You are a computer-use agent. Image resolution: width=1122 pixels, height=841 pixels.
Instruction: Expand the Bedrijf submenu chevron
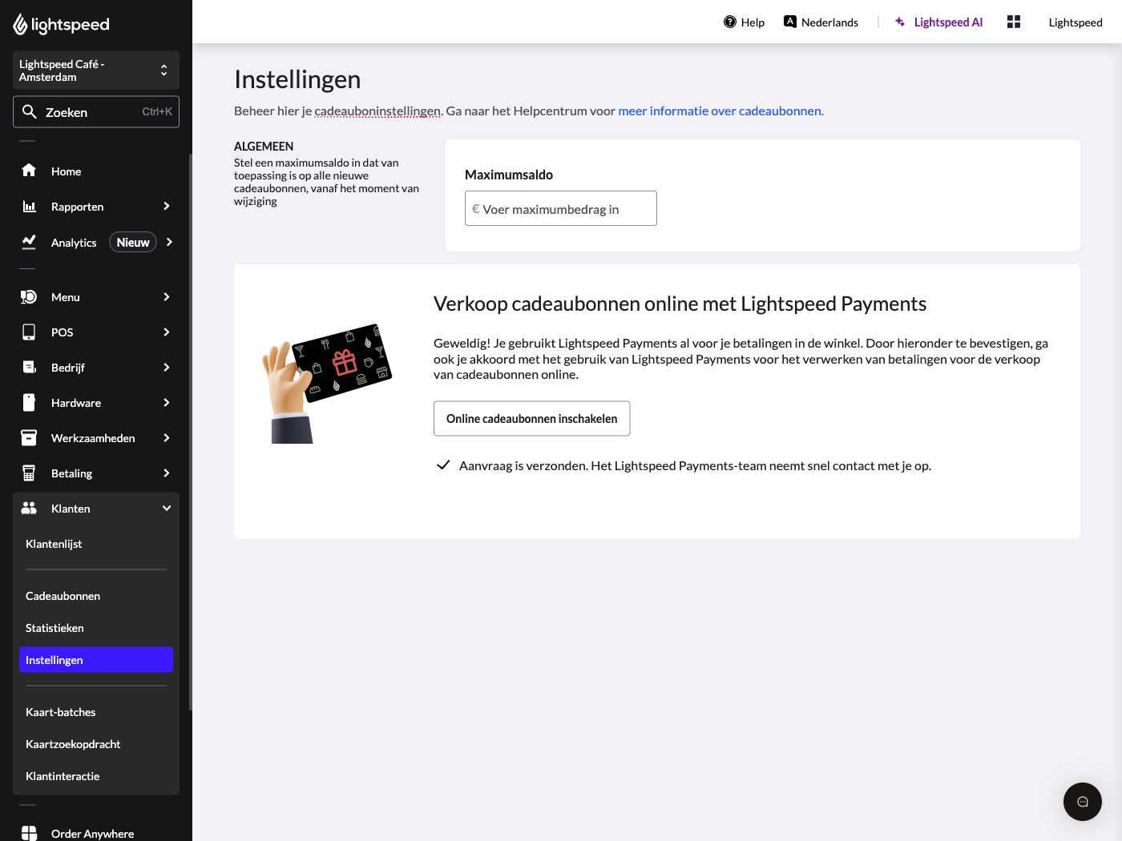(167, 368)
